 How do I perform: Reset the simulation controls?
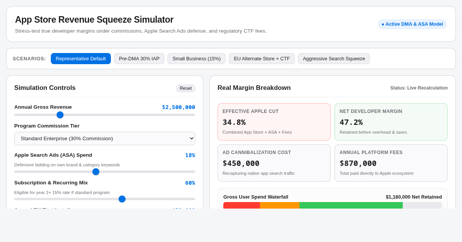pos(186,88)
